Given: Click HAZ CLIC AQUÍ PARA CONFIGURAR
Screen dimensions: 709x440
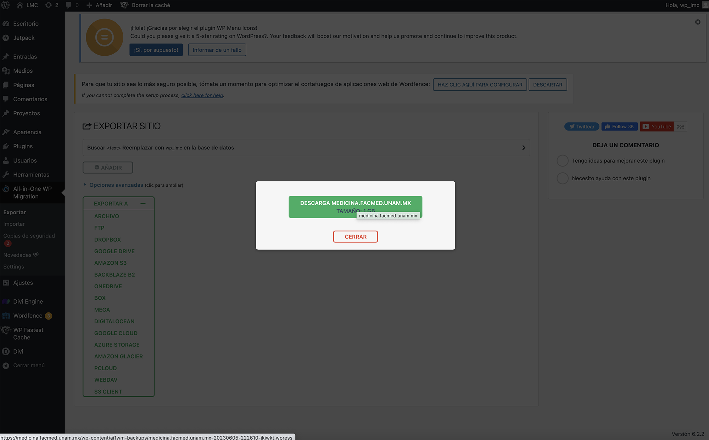Looking at the screenshot, I should [x=480, y=85].
